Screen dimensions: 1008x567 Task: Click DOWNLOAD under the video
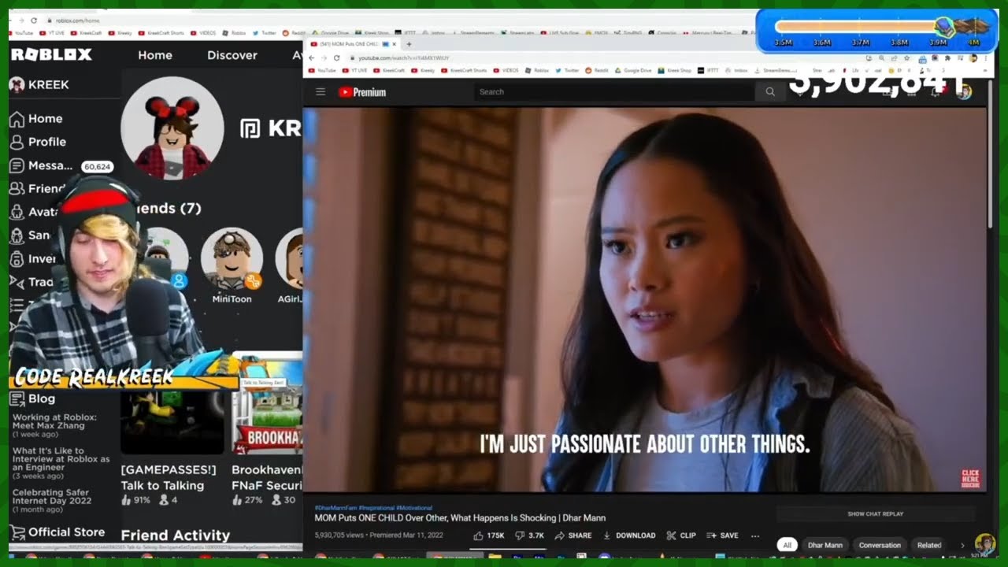629,535
